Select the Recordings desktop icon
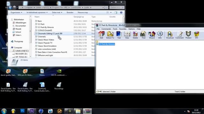 [x=59, y=86]
